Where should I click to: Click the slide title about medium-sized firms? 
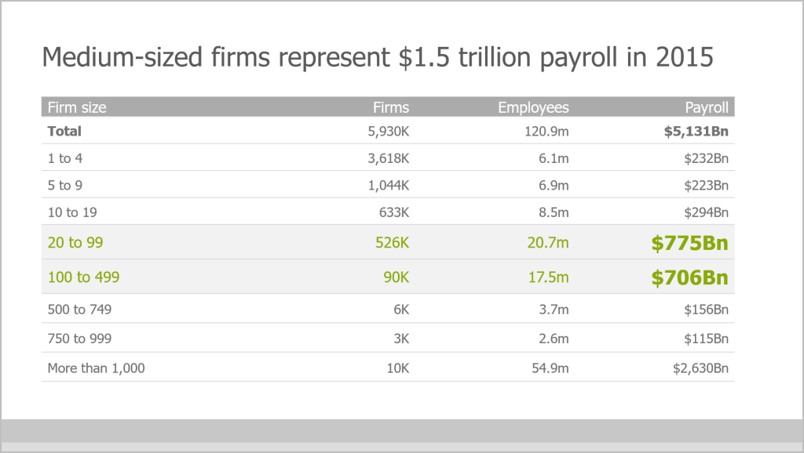(378, 57)
